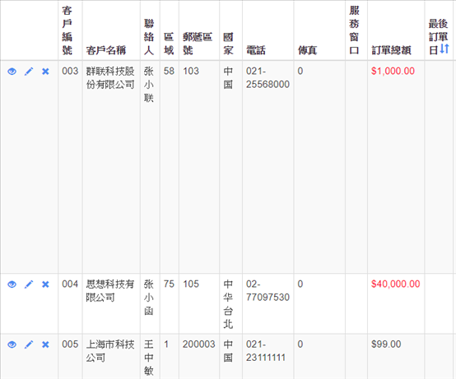
Task: Click the 電話 column header
Action: click(256, 50)
